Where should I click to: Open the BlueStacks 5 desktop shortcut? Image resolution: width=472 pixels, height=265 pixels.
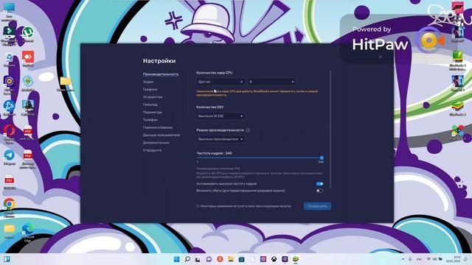(457, 107)
